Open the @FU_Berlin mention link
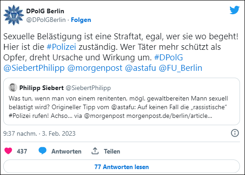This screenshot has width=245, height=175. (181, 68)
